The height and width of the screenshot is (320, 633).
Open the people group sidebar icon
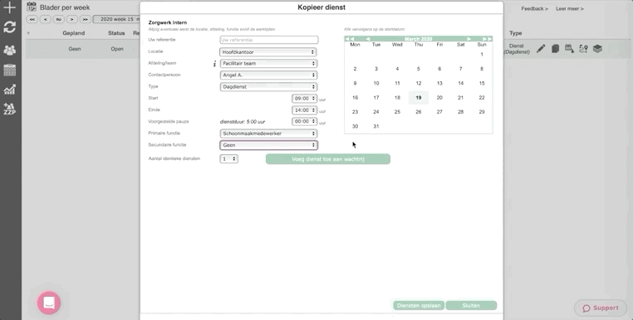(x=9, y=50)
